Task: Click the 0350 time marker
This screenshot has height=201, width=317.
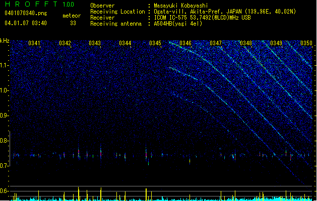Action: [306, 43]
